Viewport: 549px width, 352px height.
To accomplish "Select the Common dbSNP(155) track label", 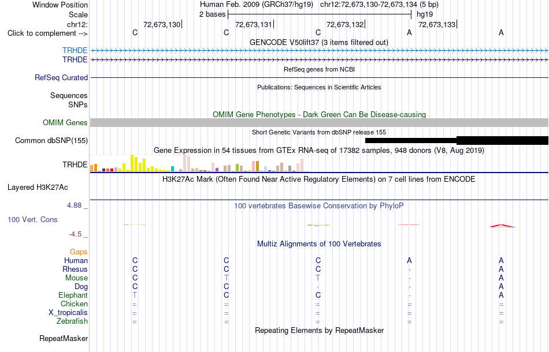I will [x=51, y=141].
